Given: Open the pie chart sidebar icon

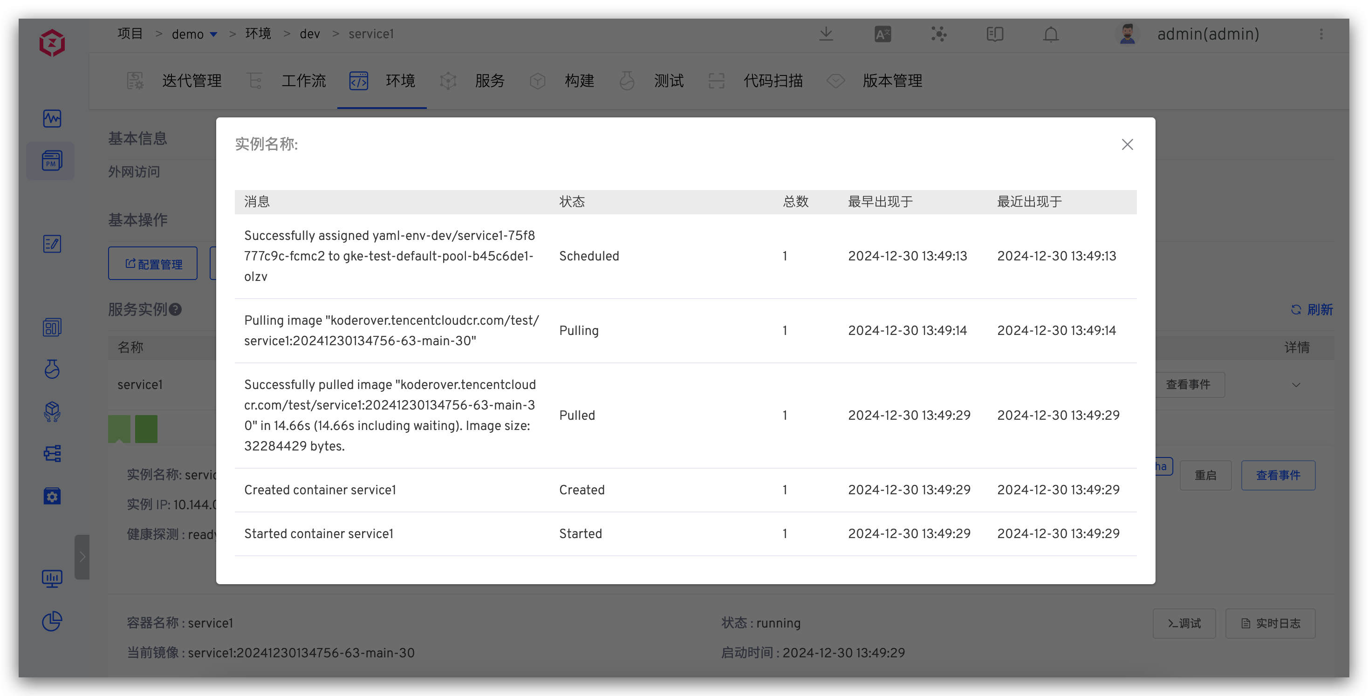Looking at the screenshot, I should point(52,621).
